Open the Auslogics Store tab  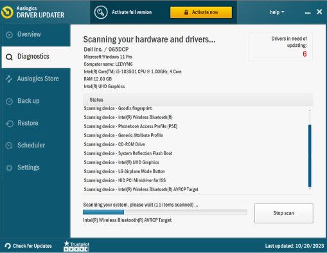click(x=36, y=79)
